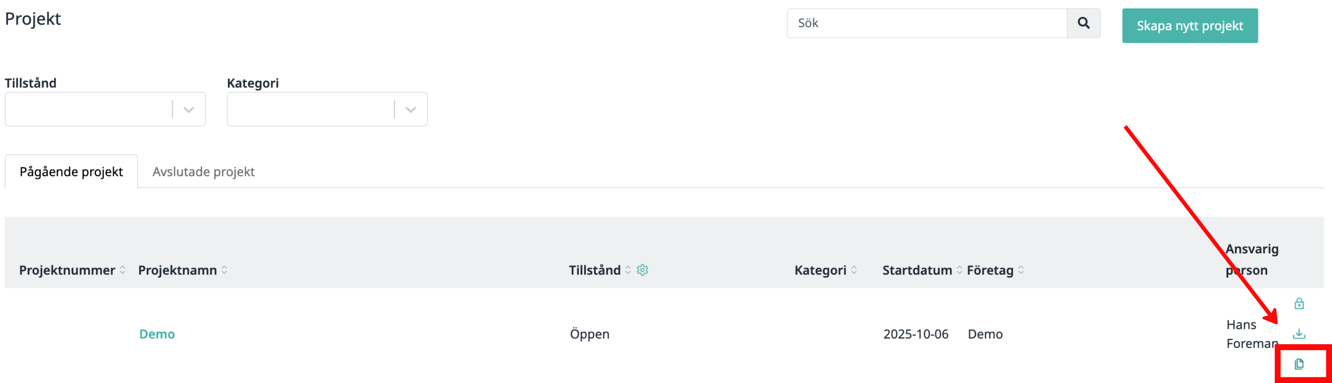Screen dimensions: 1332x383
Task: Select the Pågående projekt tab
Action: tap(71, 171)
